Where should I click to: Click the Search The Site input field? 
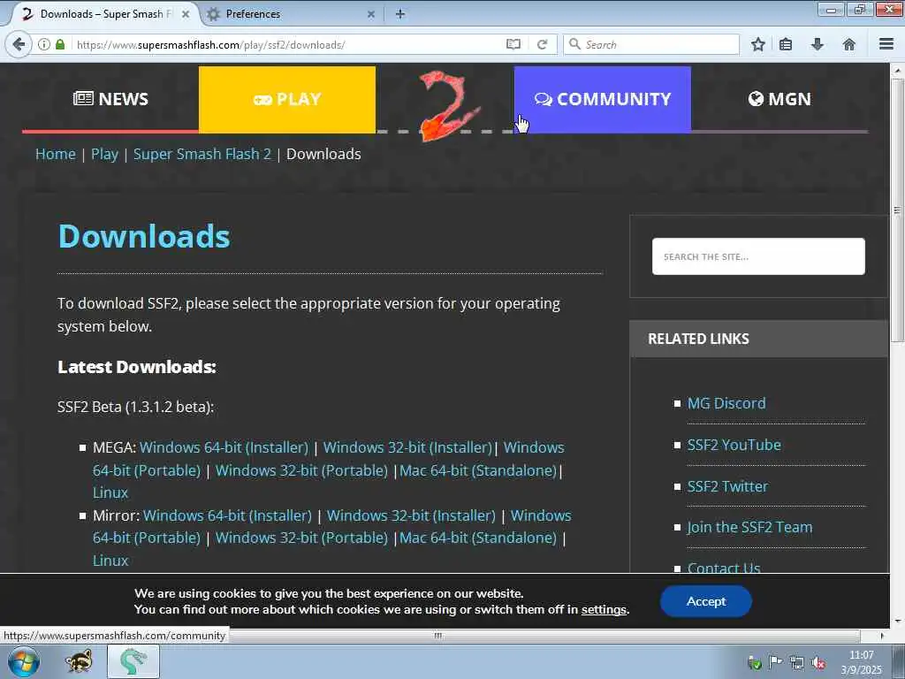click(x=758, y=256)
